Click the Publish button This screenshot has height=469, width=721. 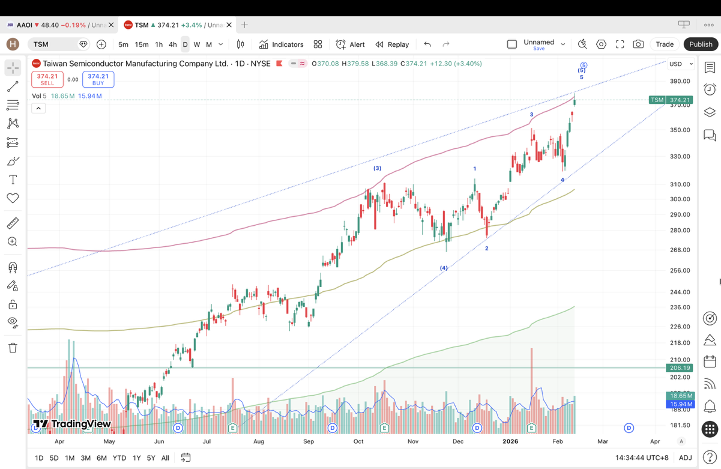point(700,44)
